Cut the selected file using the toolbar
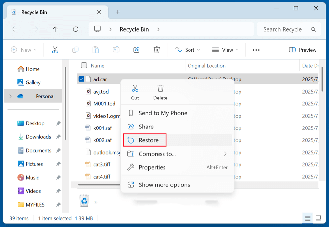Image resolution: width=329 pixels, height=227 pixels. coord(55,50)
